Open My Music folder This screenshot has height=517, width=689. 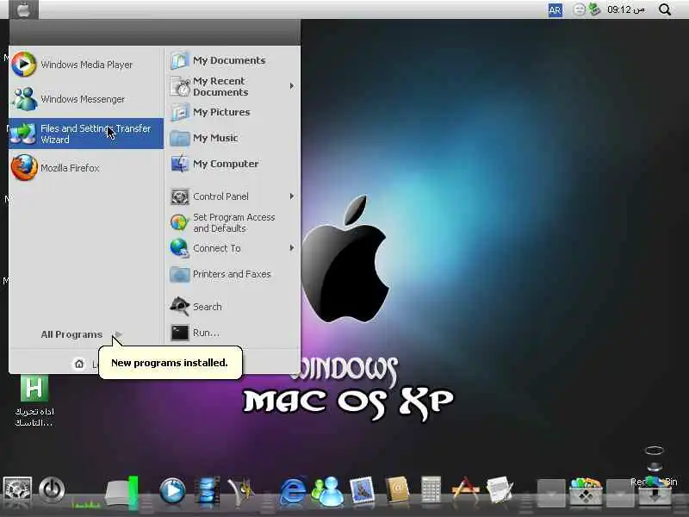[x=232, y=138]
